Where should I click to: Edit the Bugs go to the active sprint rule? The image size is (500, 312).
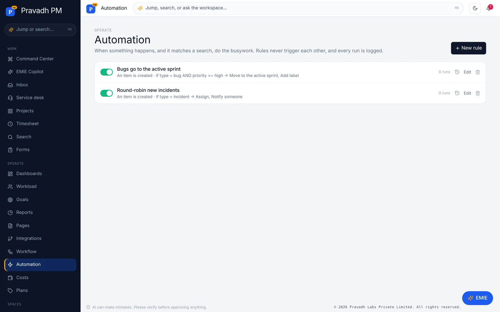point(467,72)
